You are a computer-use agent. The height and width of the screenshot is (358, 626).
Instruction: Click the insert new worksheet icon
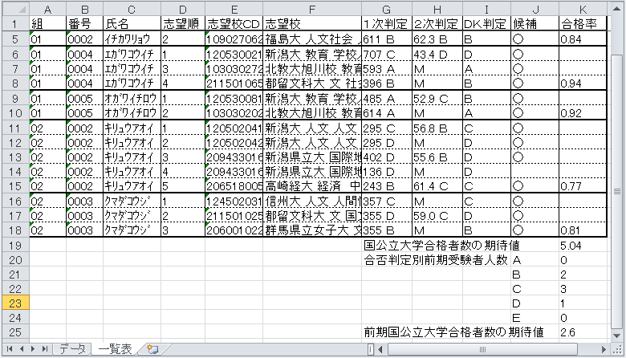[x=152, y=349]
